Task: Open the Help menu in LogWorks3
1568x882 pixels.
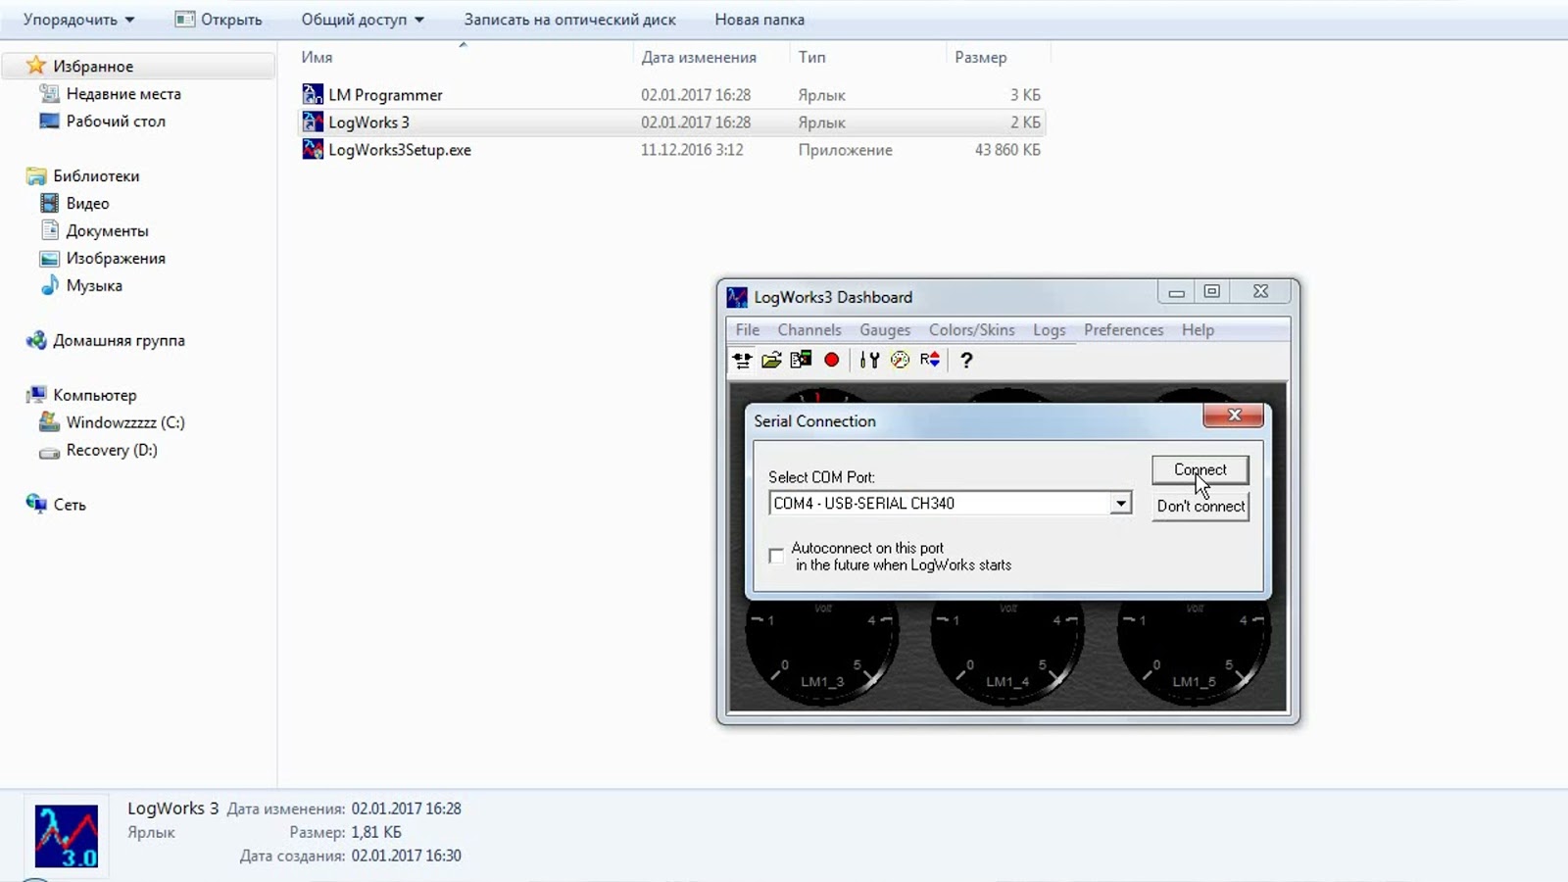Action: click(x=1198, y=330)
